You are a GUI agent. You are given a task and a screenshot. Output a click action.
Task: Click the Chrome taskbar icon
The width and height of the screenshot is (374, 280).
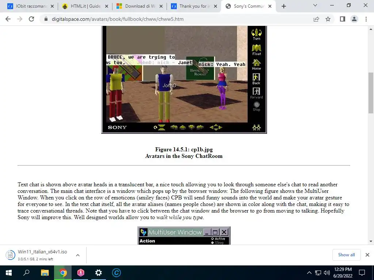point(63,273)
